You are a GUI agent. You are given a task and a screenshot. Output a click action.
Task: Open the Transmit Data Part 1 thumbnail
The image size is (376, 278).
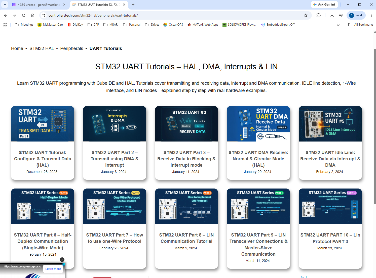43,124
